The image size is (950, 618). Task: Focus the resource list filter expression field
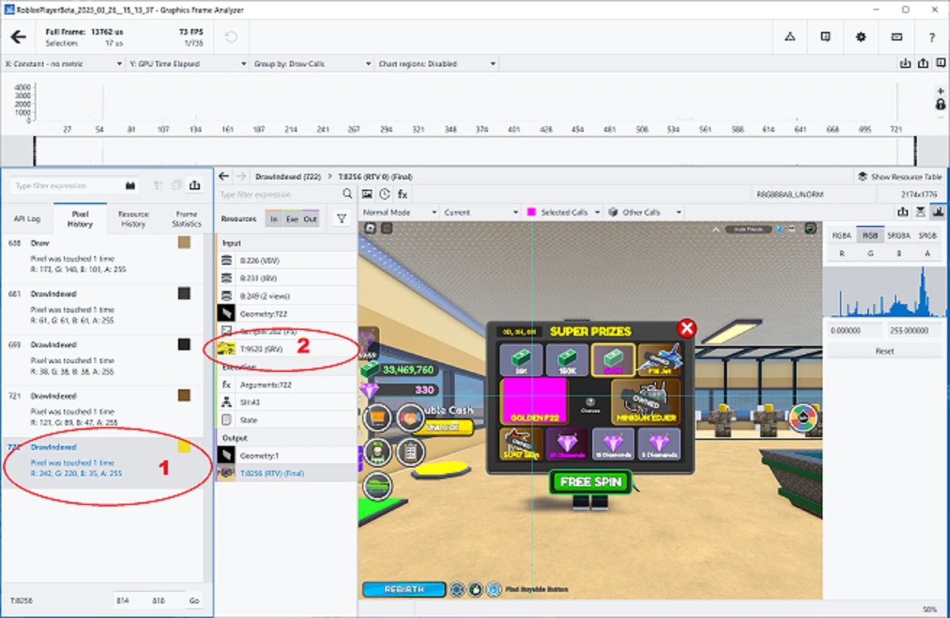click(279, 195)
